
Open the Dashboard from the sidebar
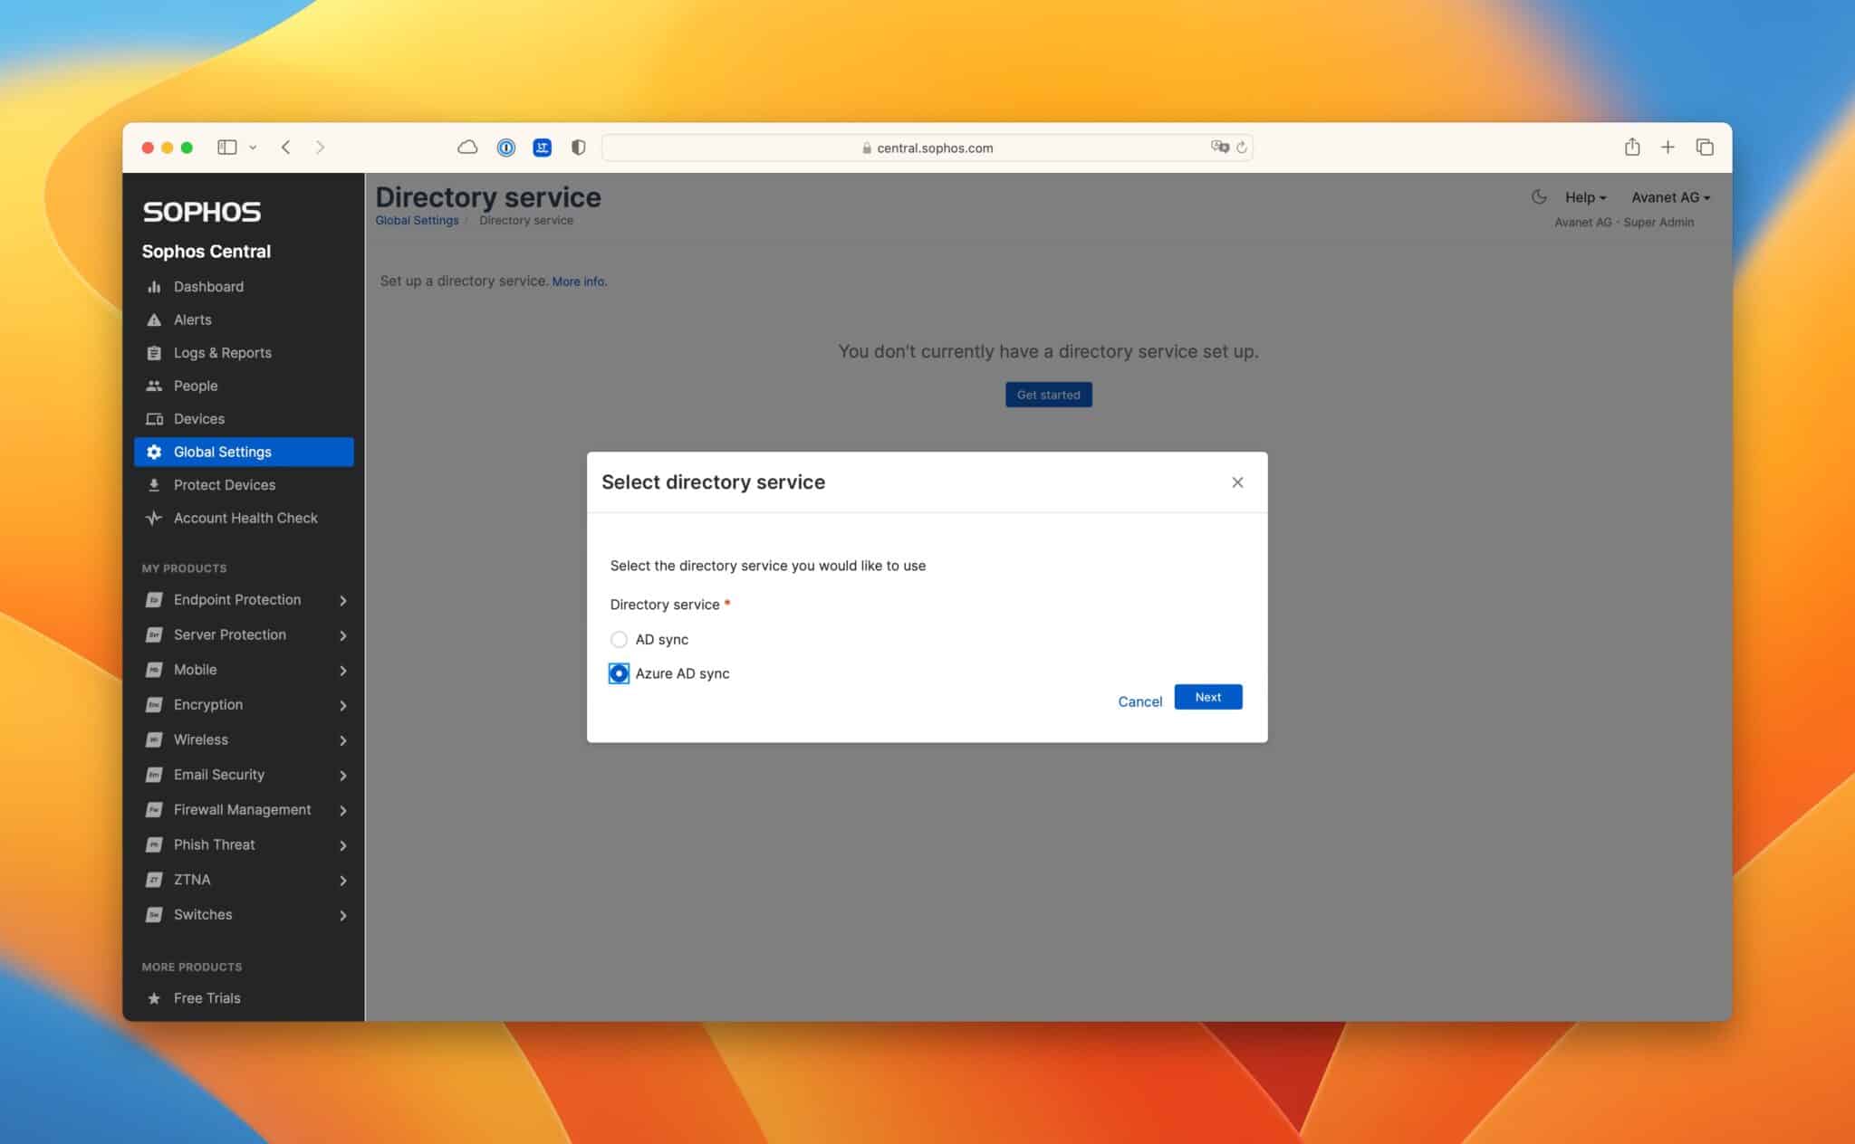click(x=207, y=286)
